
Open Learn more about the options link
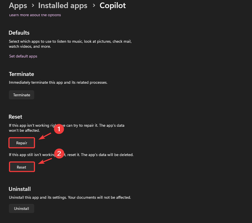(35, 15)
